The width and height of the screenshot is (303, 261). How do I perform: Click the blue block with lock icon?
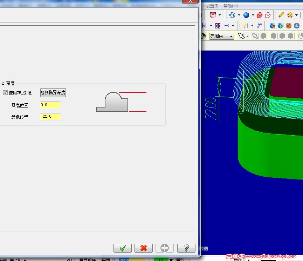click(x=272, y=26)
